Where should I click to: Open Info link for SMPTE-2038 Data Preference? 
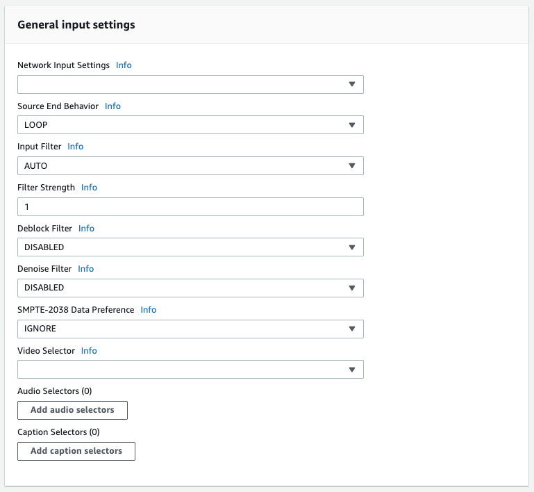click(149, 310)
